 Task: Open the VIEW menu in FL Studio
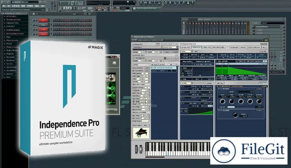(23, 6)
